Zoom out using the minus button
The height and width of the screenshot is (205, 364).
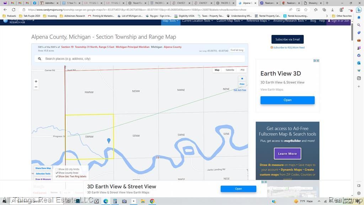click(36, 87)
